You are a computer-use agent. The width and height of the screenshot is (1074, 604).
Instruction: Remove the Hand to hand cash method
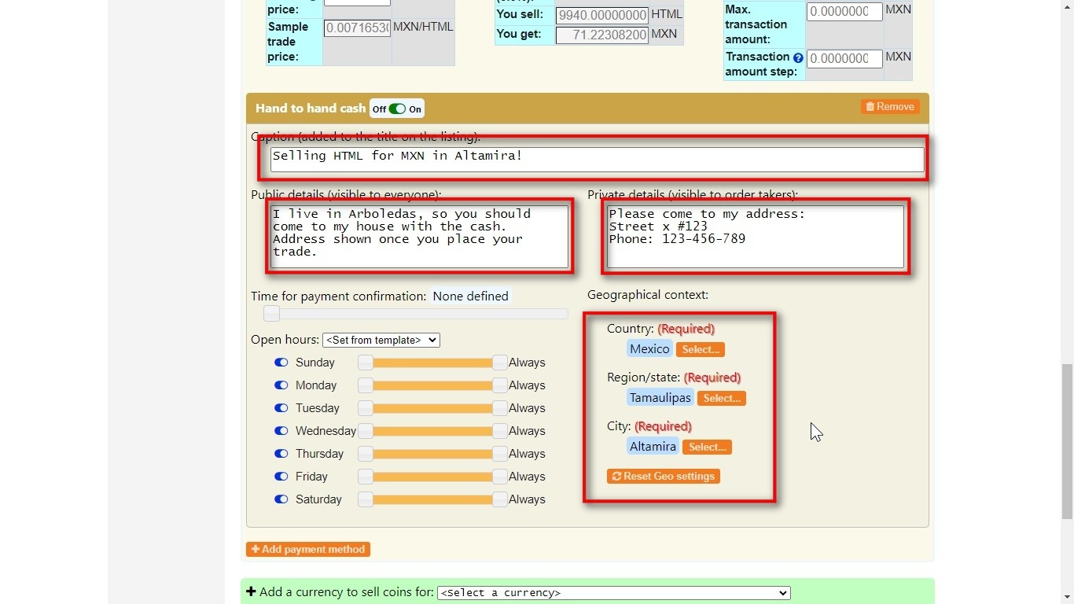[x=890, y=107]
